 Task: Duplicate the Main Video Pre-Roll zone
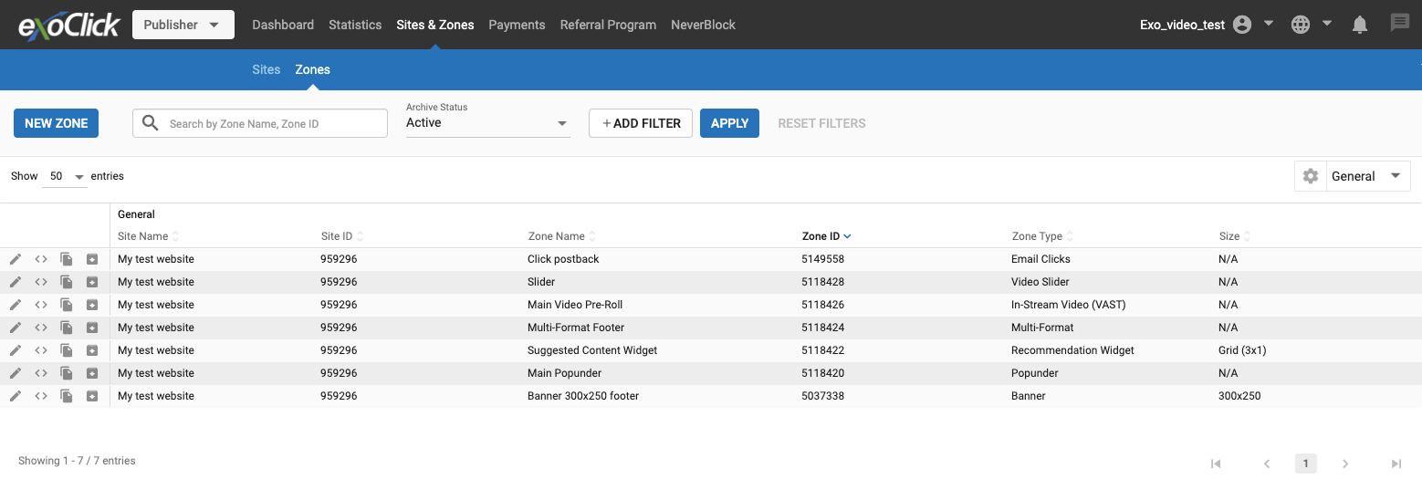[67, 305]
